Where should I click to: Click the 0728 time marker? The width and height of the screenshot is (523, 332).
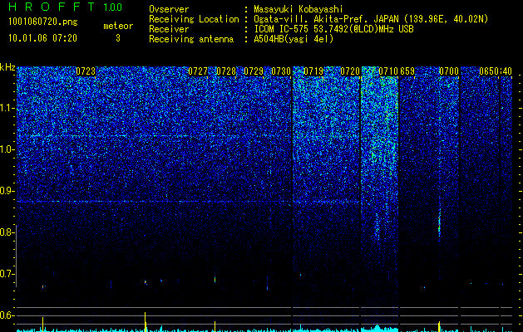tap(226, 71)
